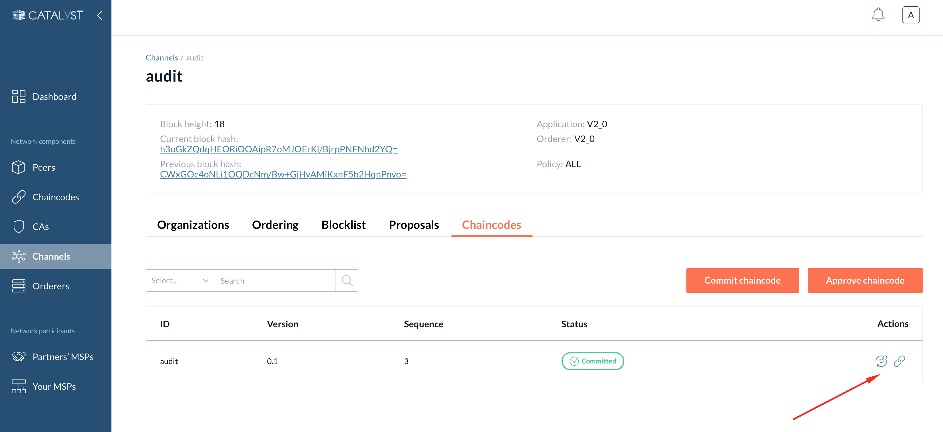This screenshot has height=432, width=943.
Task: Switch to the Proposals tab
Action: tap(414, 225)
